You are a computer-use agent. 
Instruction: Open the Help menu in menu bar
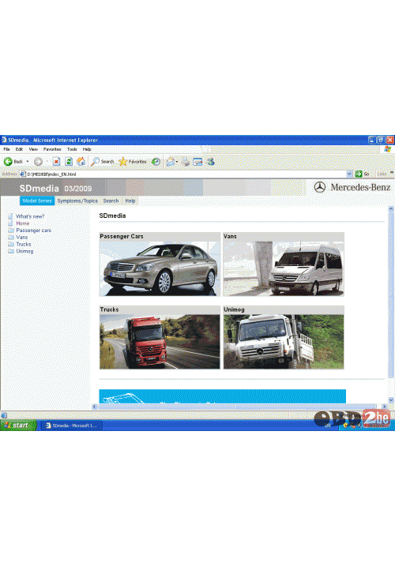pyautogui.click(x=87, y=149)
